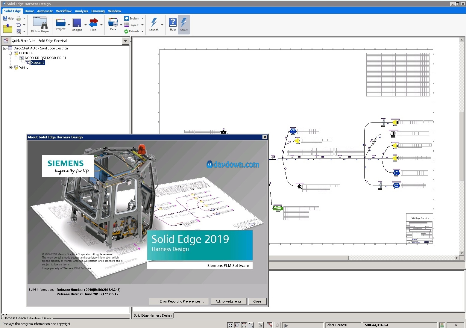Click the Project folder icon
Image resolution: width=466 pixels, height=328 pixels.
tap(61, 23)
